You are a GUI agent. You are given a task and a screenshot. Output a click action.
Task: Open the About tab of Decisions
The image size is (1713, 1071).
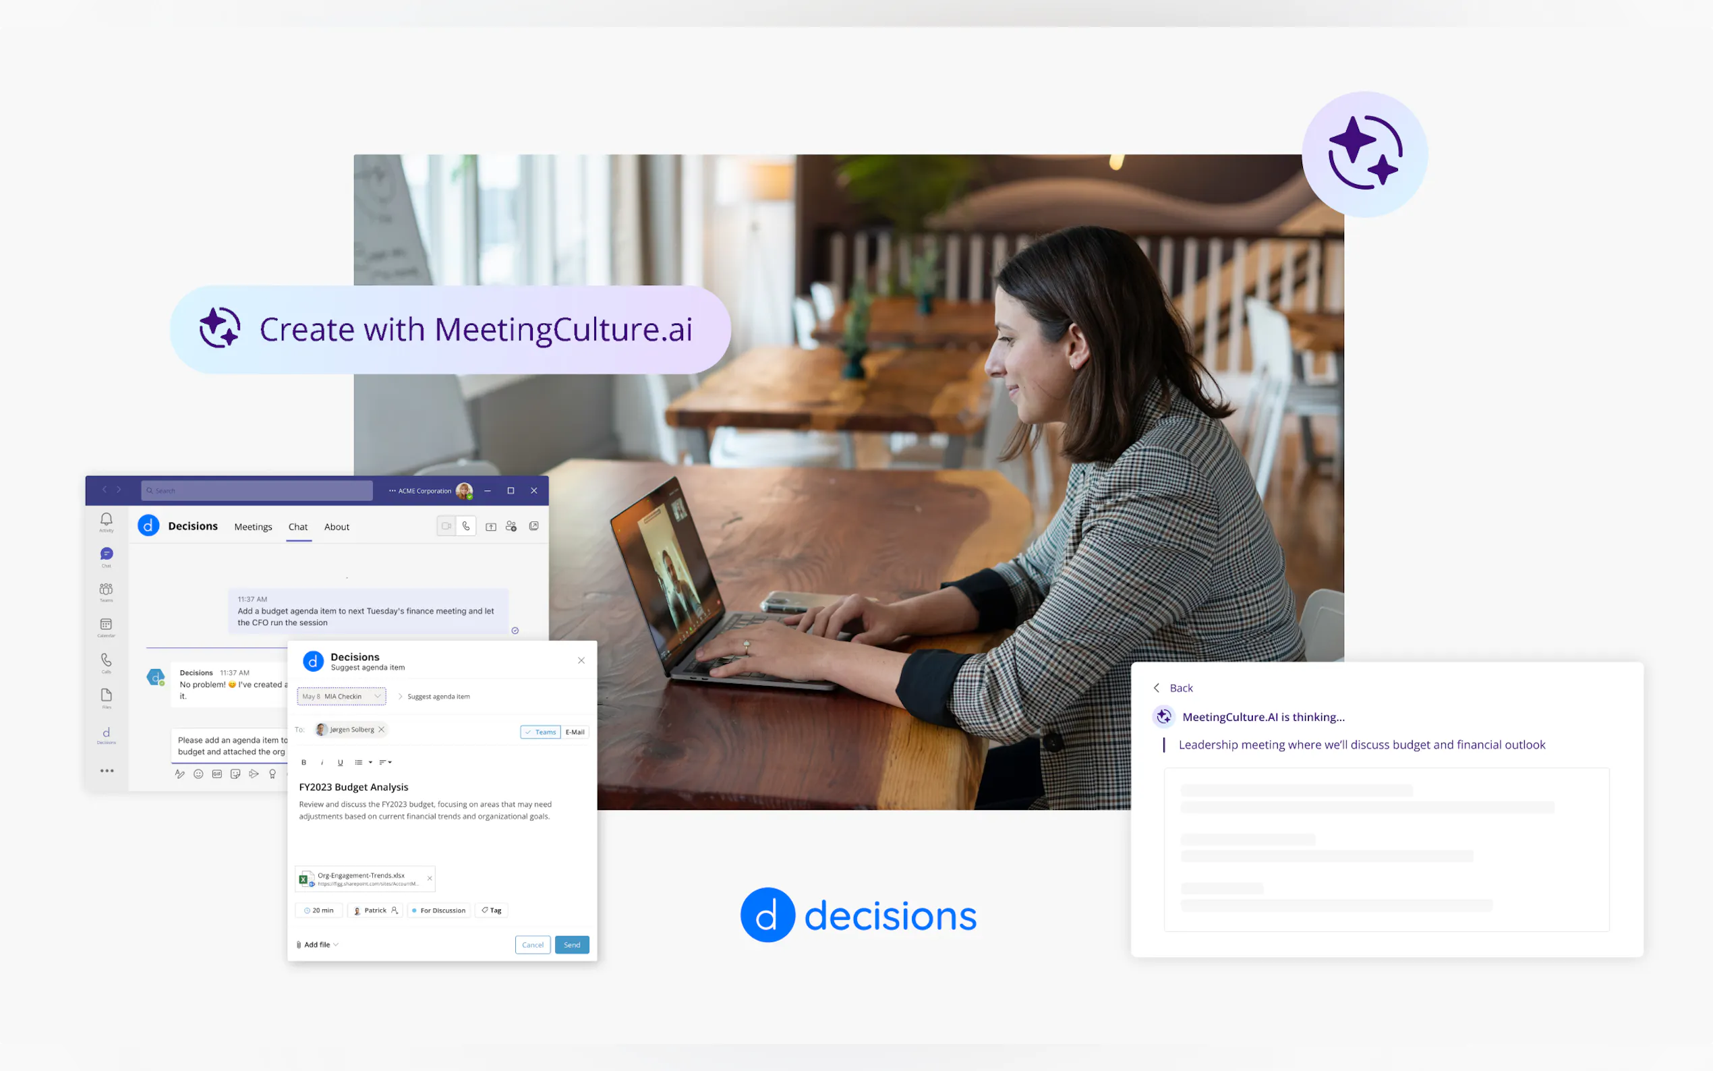[x=337, y=527]
